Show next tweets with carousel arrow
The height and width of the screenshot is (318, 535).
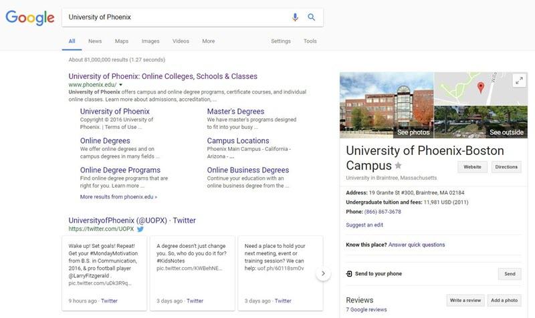click(x=323, y=273)
